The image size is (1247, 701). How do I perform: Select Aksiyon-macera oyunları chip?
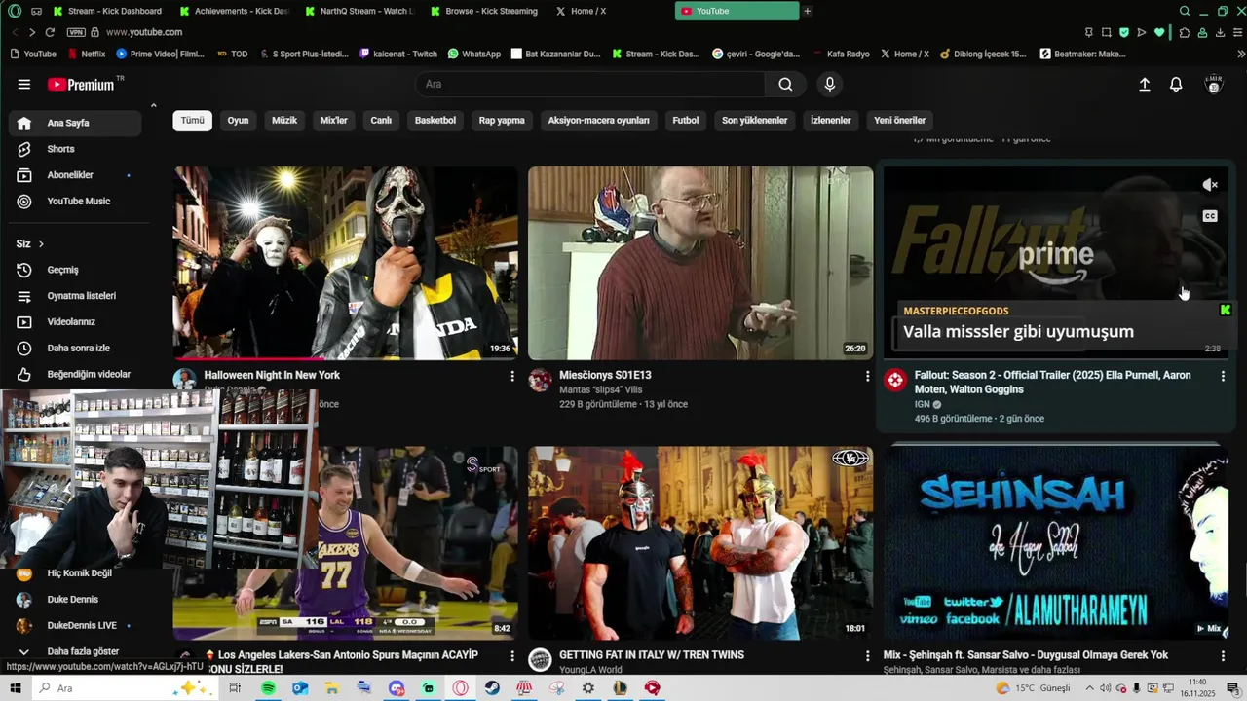[x=598, y=121]
